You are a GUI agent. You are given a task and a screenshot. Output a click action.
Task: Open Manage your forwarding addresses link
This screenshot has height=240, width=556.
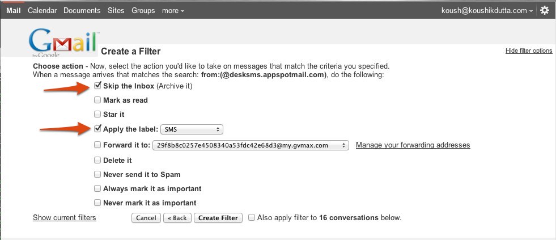[x=413, y=145]
